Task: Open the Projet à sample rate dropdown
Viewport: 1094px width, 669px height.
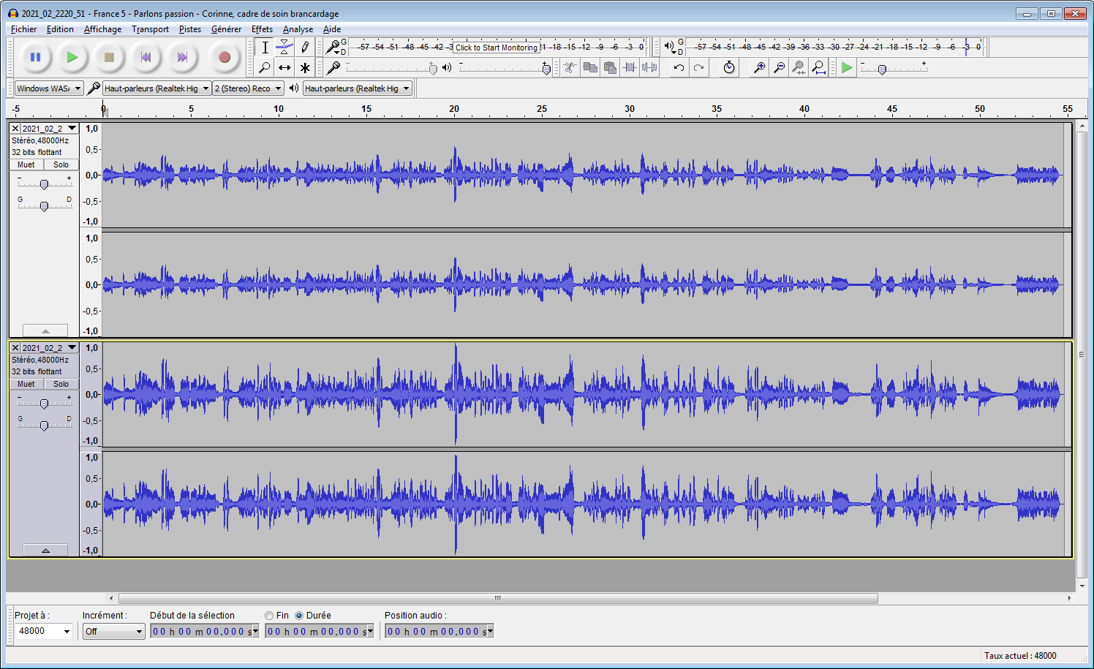Action: click(x=44, y=631)
